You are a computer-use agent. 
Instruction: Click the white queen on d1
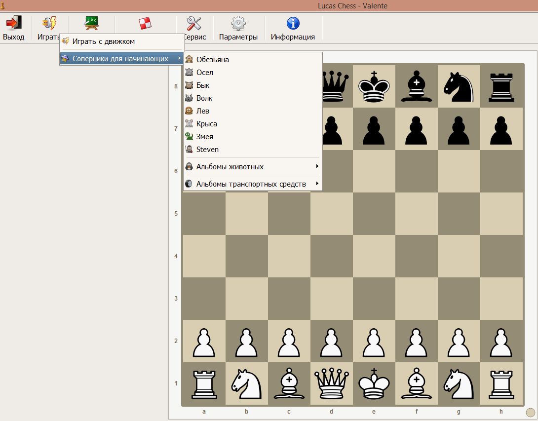coord(332,383)
